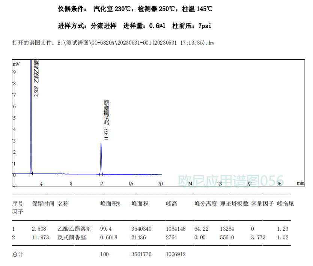
Task: Click the min unit label on x-axis
Action: coord(300,183)
